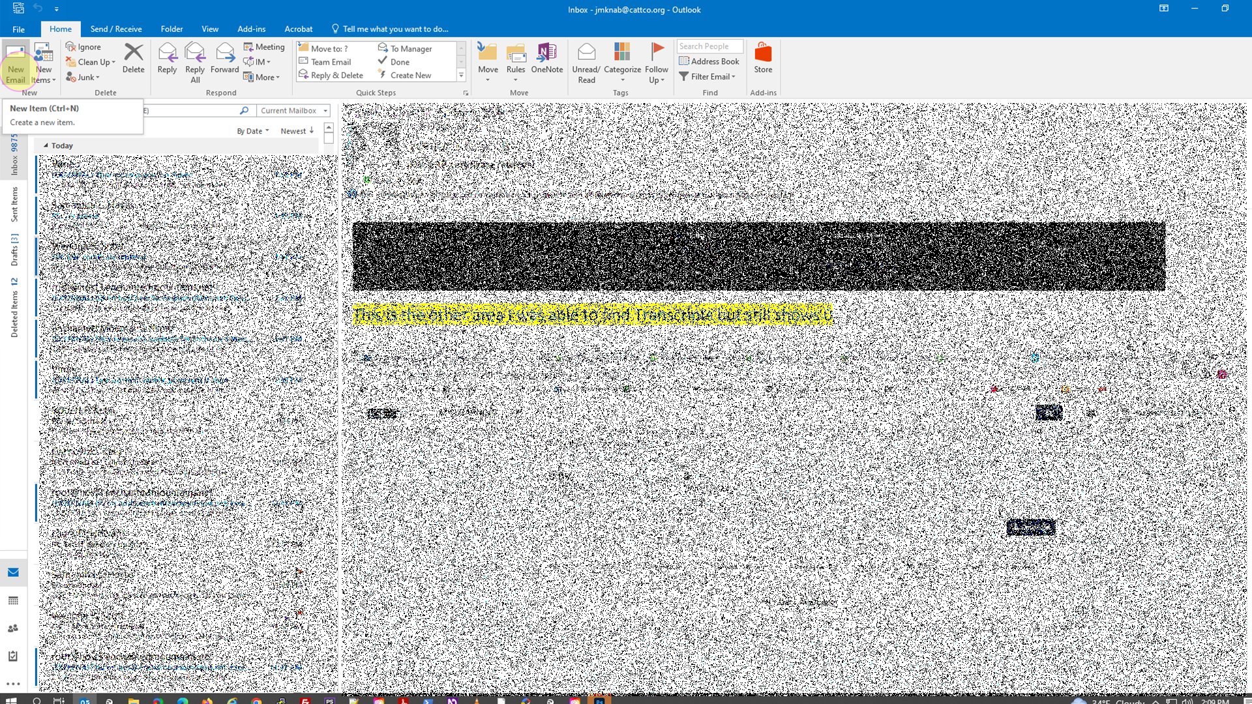Open OneNote from the Move group
The height and width of the screenshot is (704, 1252).
(x=546, y=61)
